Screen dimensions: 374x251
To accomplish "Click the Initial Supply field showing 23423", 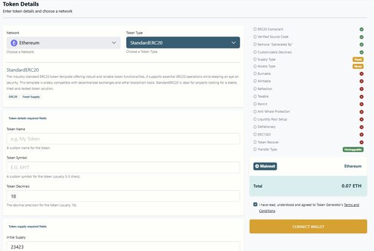I will click(x=123, y=247).
